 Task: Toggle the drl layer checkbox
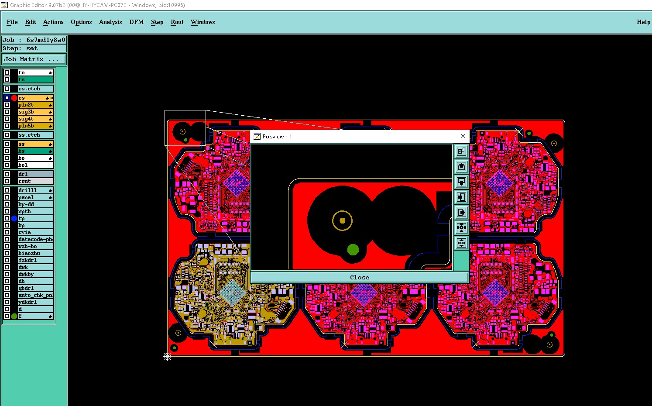click(x=7, y=174)
